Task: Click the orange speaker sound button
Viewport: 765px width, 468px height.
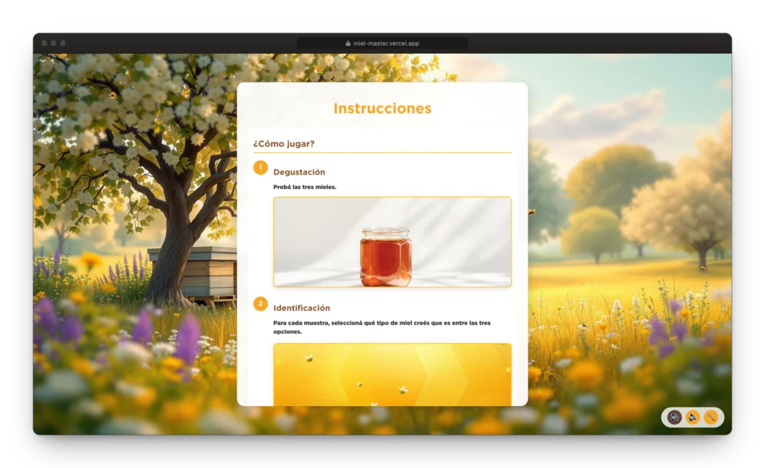Action: 693,417
